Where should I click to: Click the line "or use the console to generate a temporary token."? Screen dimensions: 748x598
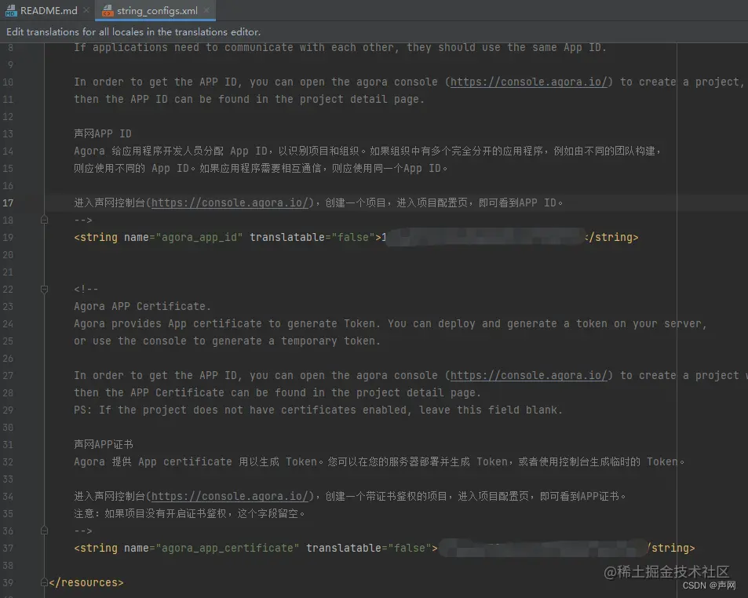tap(227, 341)
